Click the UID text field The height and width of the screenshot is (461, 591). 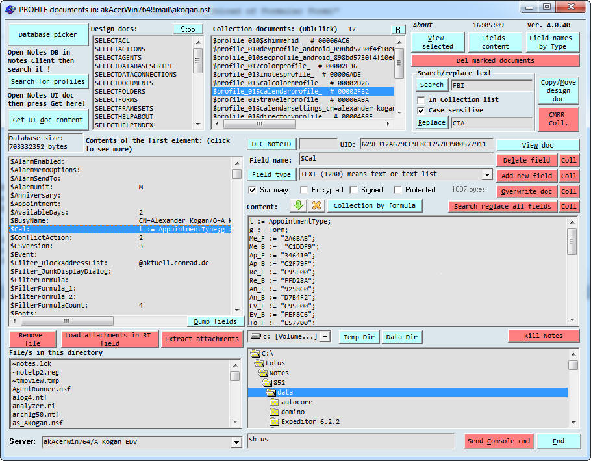[426, 144]
